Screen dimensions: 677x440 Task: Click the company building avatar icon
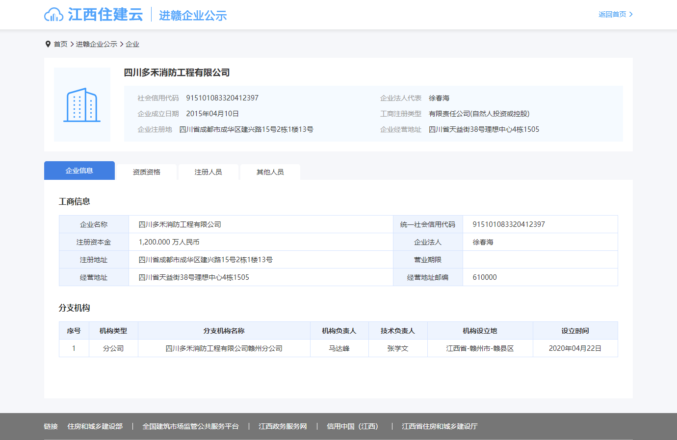point(82,105)
